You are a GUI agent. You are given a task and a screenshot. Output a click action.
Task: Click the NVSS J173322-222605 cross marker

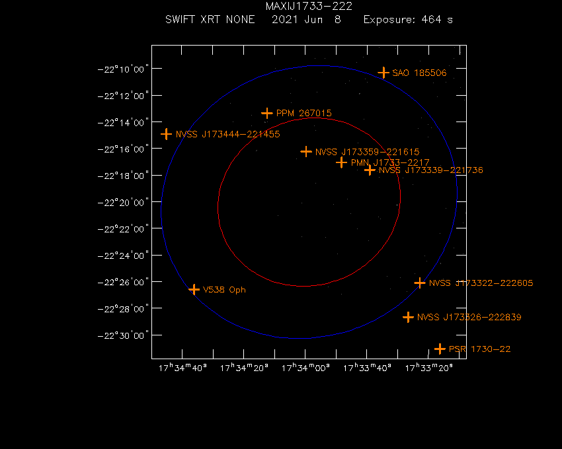tap(420, 283)
